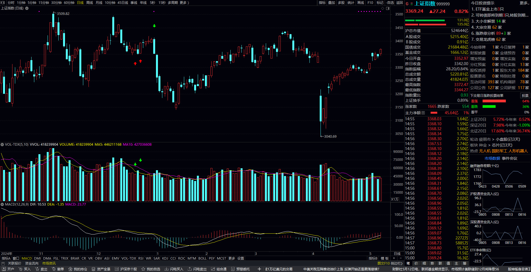
Task: Zoom in chart with plus button
Action: (x=394, y=258)
